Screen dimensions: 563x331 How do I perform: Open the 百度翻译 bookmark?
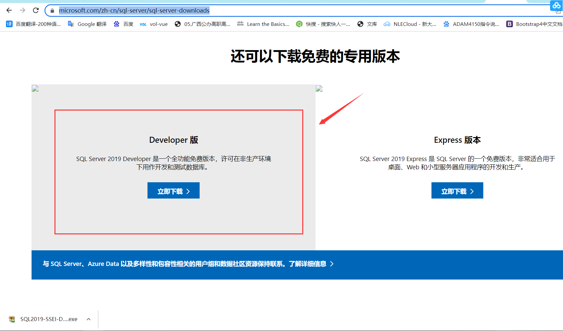point(33,24)
